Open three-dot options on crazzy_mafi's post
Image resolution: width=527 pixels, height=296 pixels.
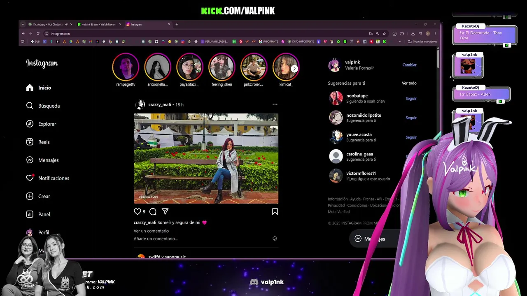click(x=275, y=104)
